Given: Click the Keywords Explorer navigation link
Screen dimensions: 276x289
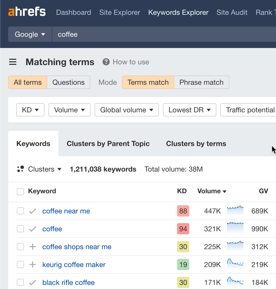Looking at the screenshot, I should [x=178, y=12].
